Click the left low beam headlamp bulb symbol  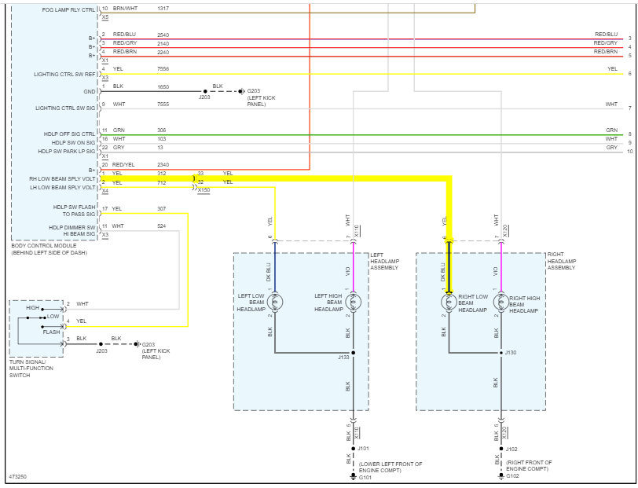click(x=275, y=302)
